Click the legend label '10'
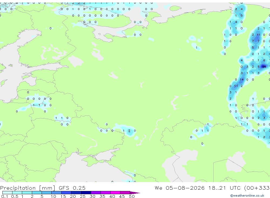Screen dimensions: 270x198 [x=53, y=196]
